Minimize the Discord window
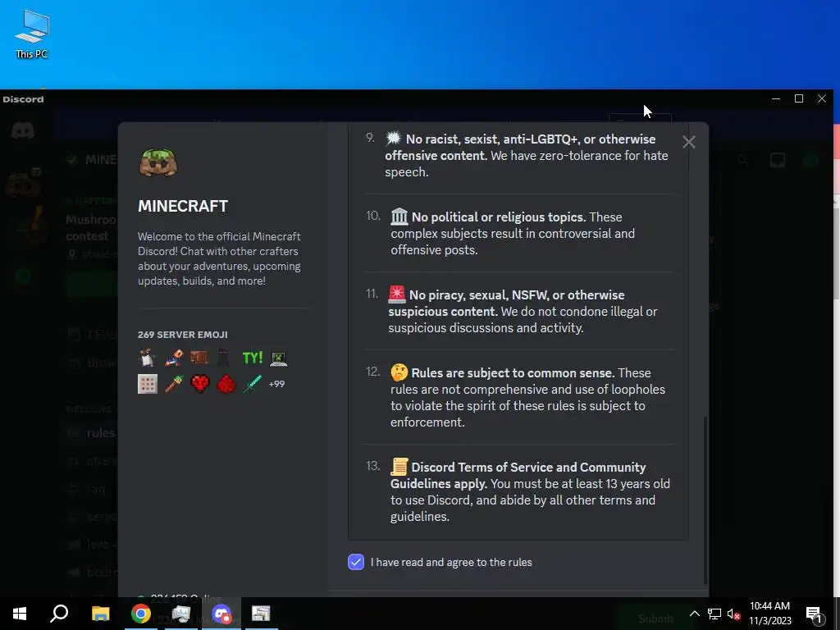This screenshot has width=840, height=630. pyautogui.click(x=776, y=98)
